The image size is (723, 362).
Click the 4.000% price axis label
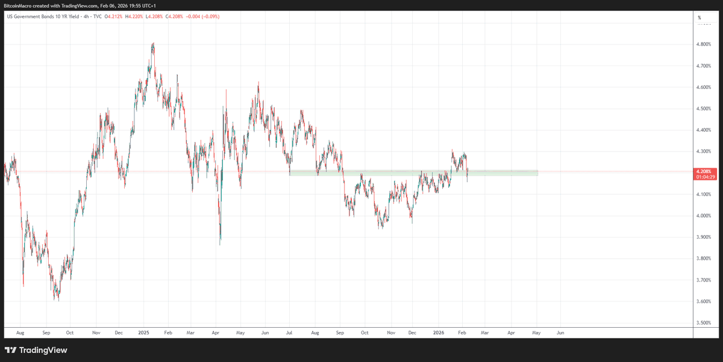pyautogui.click(x=705, y=215)
